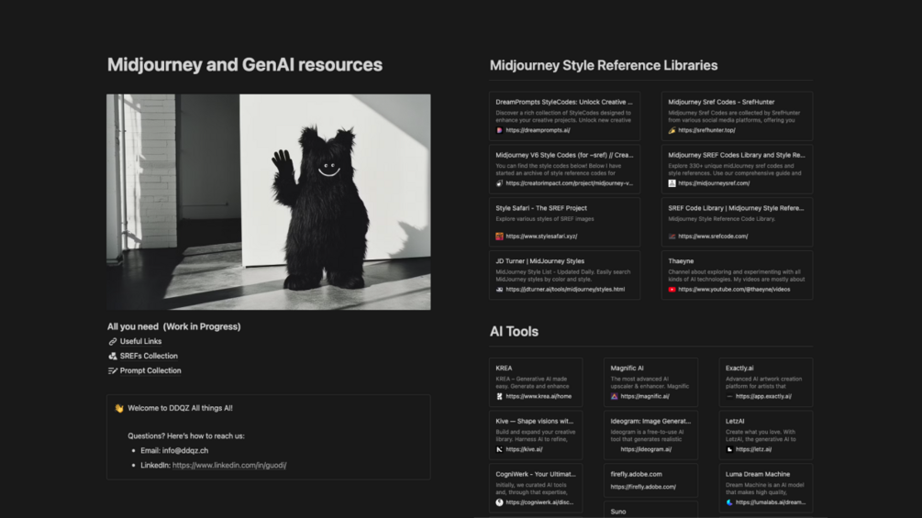This screenshot has width=922, height=518.
Task: Click the https://app.exactly.ai/ URL text
Action: coord(763,396)
